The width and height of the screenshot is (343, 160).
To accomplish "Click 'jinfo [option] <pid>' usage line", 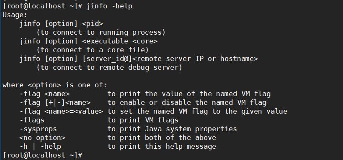I will 61,24.
